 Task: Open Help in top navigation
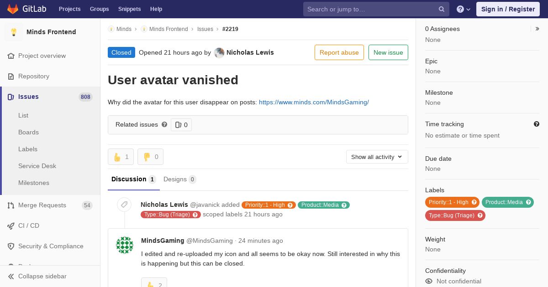(x=156, y=9)
